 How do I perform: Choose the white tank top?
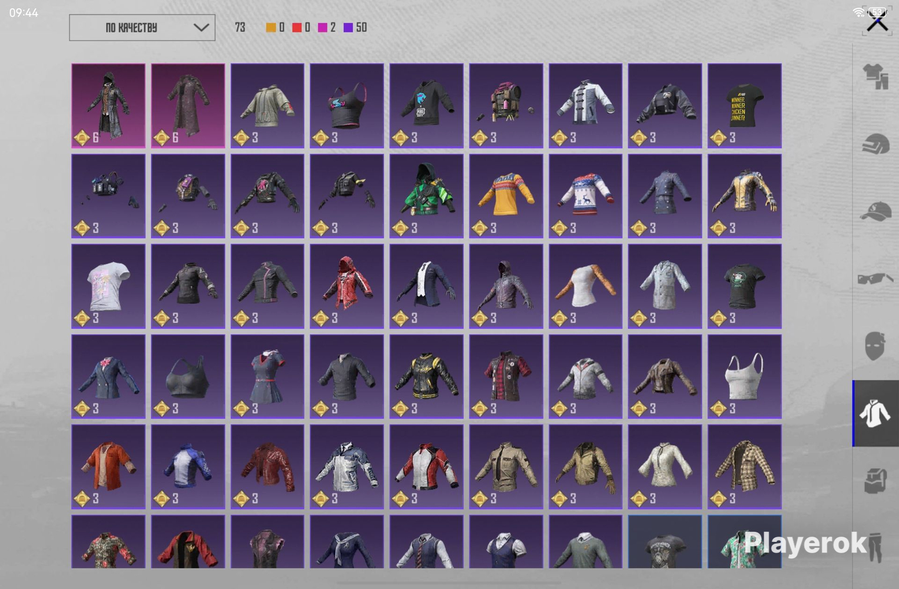745,377
